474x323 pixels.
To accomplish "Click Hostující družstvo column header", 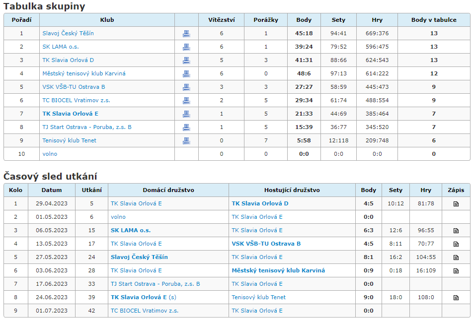I will click(292, 190).
